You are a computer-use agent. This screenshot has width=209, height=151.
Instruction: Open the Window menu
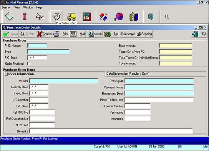pos(28,7)
